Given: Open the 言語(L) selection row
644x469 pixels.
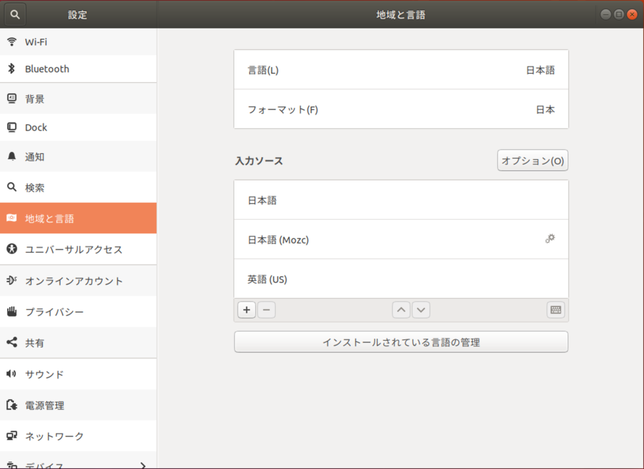Looking at the screenshot, I should coord(401,70).
